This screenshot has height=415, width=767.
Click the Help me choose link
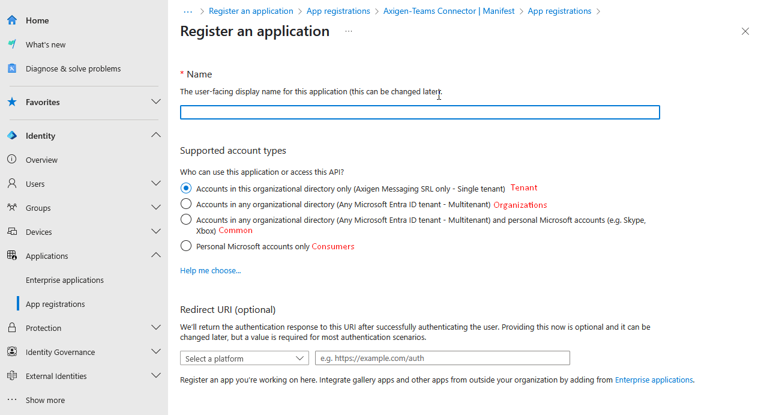click(x=210, y=271)
